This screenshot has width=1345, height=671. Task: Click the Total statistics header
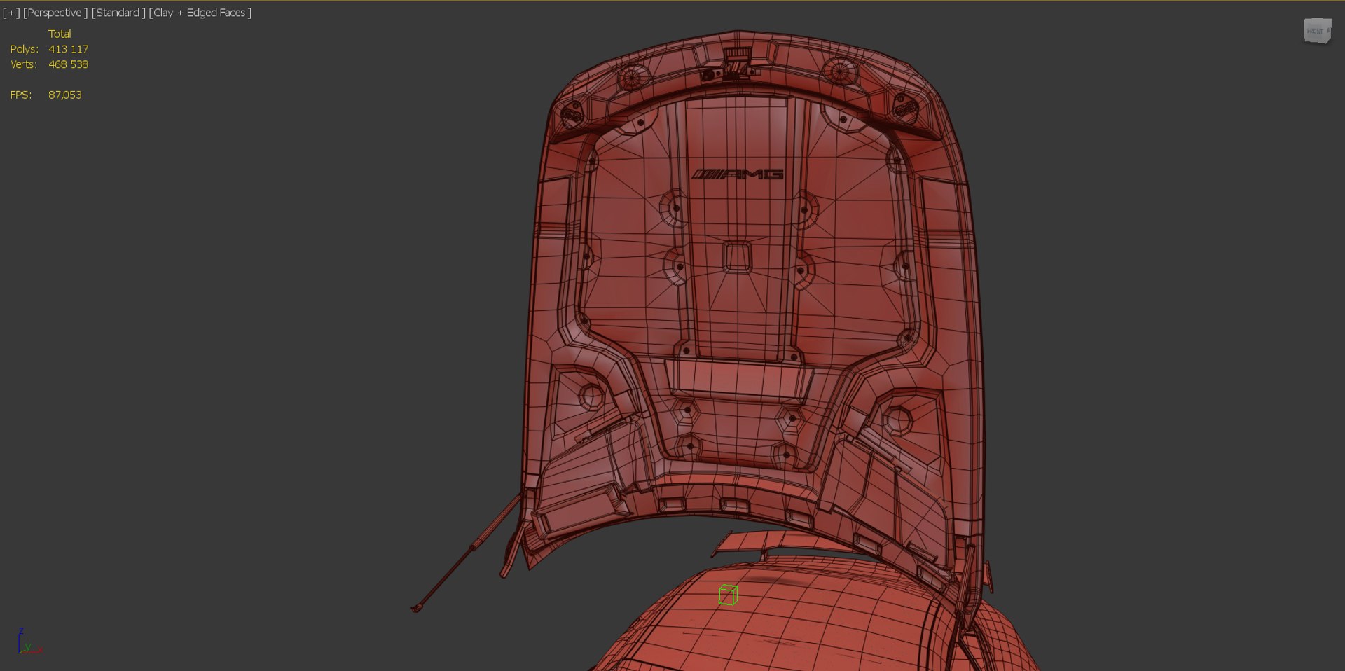click(60, 34)
